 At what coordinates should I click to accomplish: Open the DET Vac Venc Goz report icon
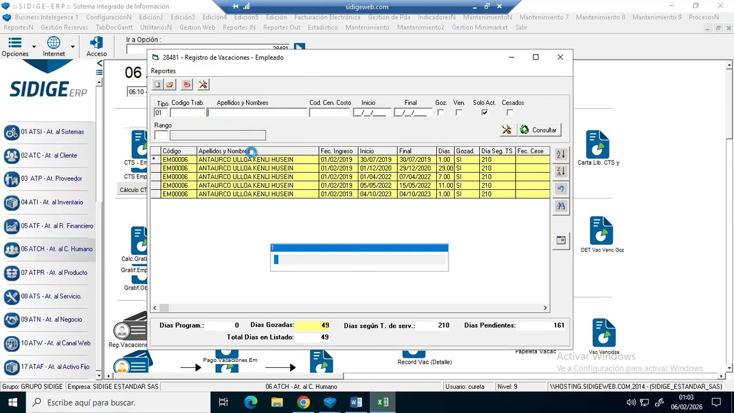click(x=601, y=231)
